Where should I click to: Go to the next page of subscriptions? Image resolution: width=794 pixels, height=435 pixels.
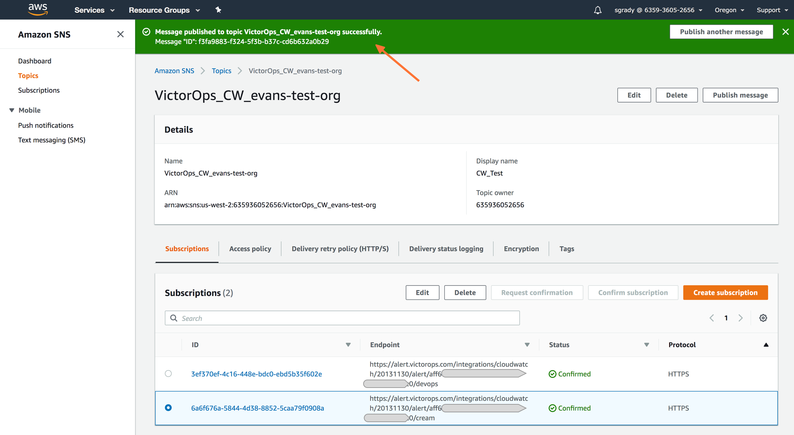tap(741, 318)
